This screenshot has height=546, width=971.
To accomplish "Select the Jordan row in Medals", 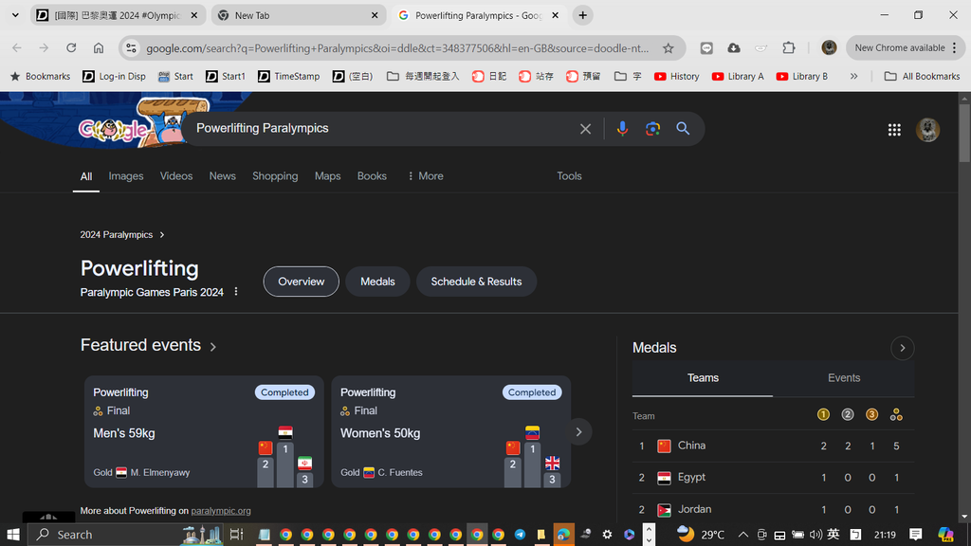I will coord(773,509).
